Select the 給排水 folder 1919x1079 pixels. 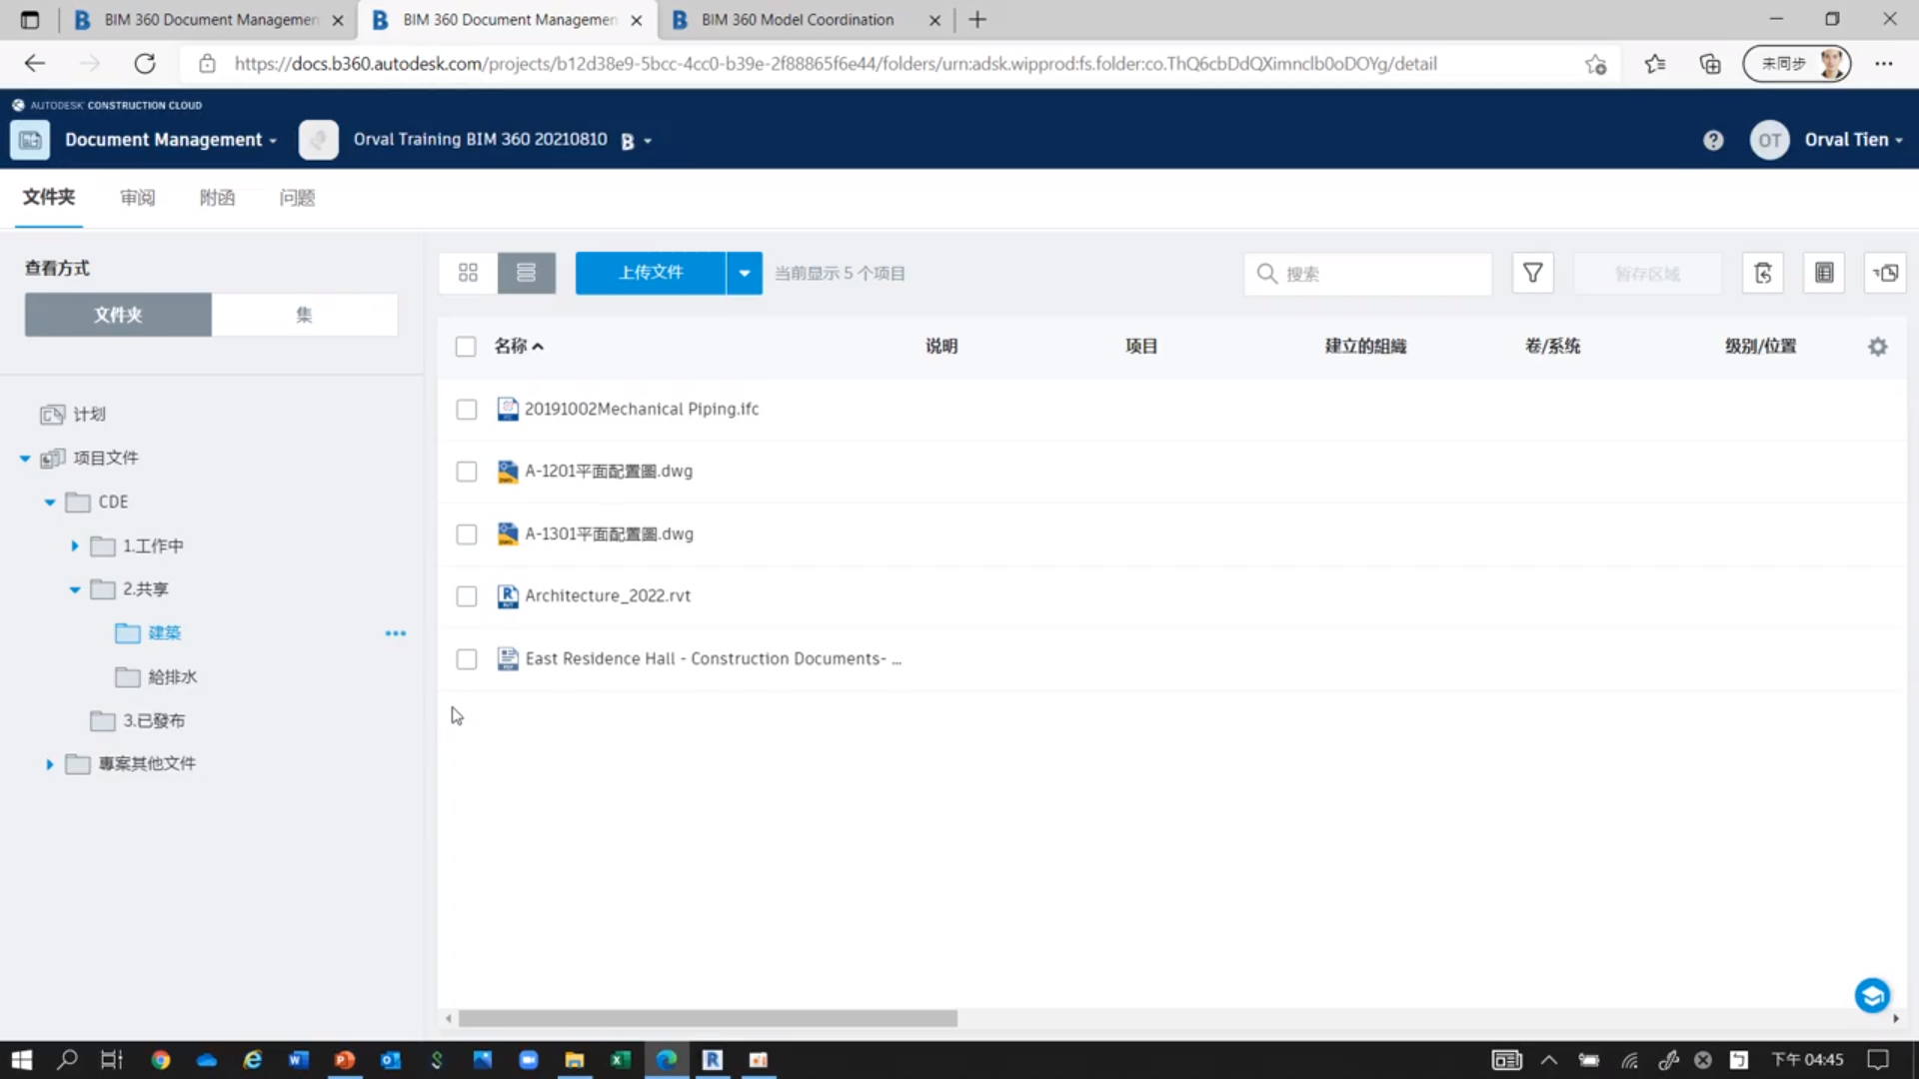point(172,677)
